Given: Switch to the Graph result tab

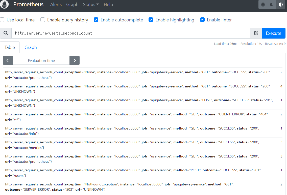Looking at the screenshot, I should click(31, 47).
